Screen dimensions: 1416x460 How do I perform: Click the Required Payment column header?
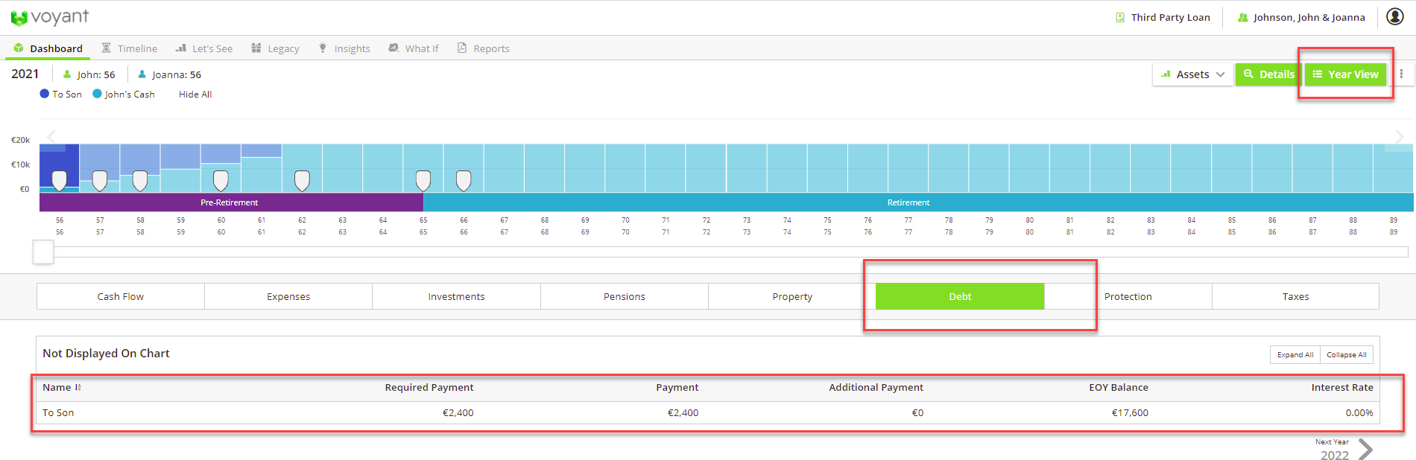[x=429, y=387]
